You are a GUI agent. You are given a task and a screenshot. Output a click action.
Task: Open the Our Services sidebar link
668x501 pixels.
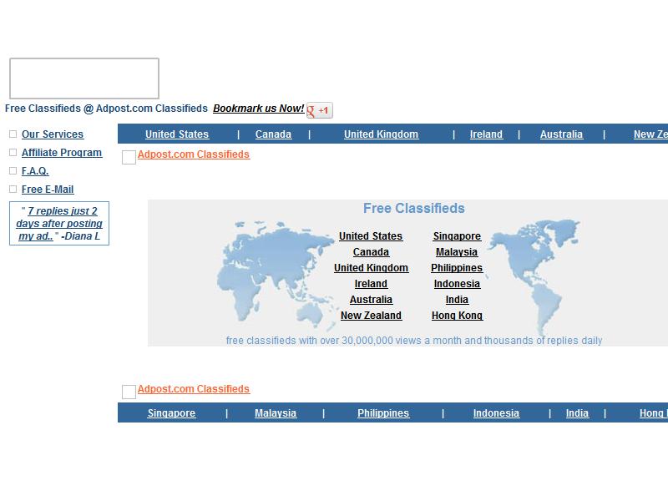[53, 134]
